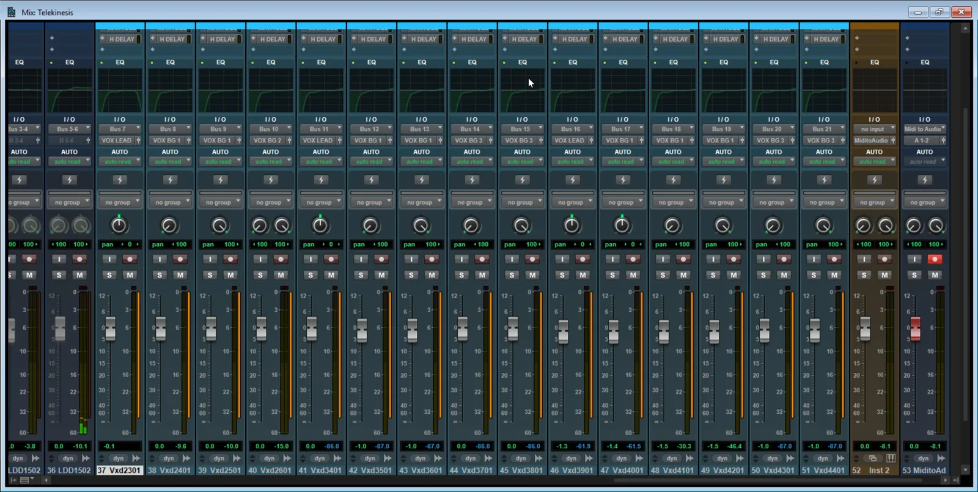Click the EQ curve display on track 45 Vxd3801

(523, 90)
